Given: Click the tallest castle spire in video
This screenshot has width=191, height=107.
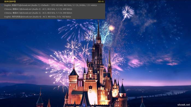Looking at the screenshot, I should (98, 32).
